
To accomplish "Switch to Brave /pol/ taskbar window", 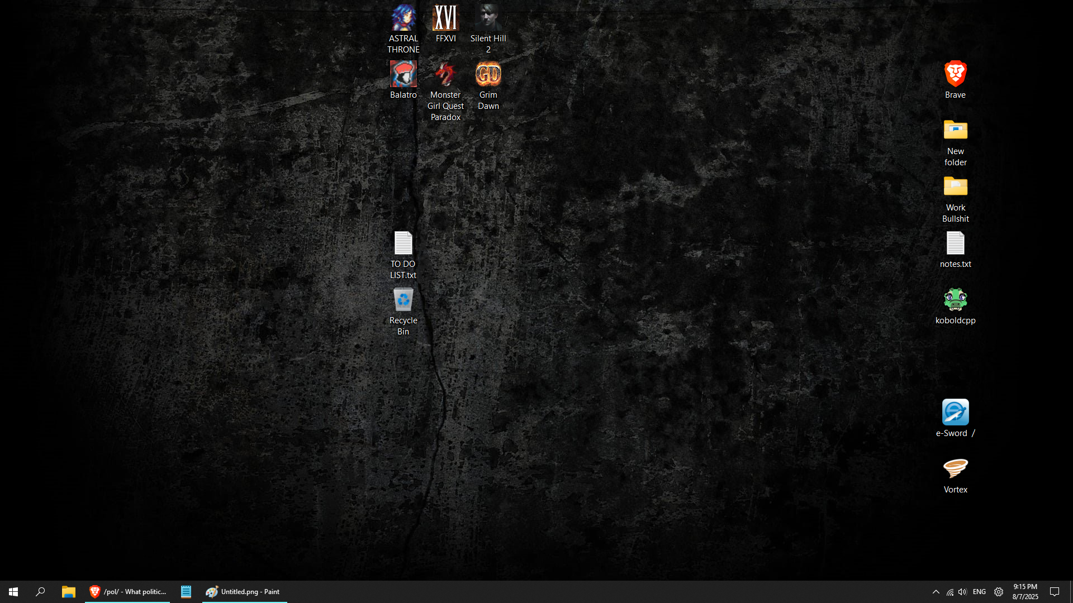I will click(x=127, y=592).
